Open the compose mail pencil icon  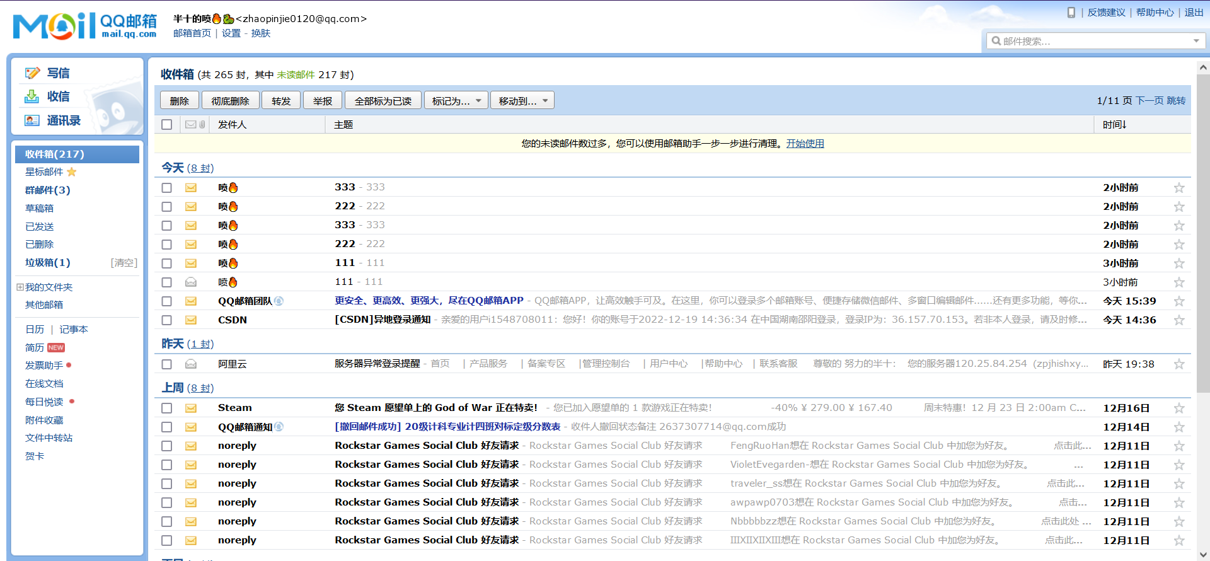(x=32, y=73)
